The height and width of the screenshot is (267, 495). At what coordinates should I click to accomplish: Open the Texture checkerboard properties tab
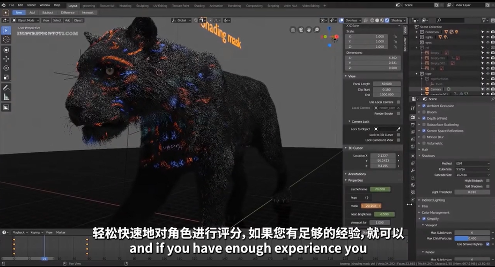point(412,192)
